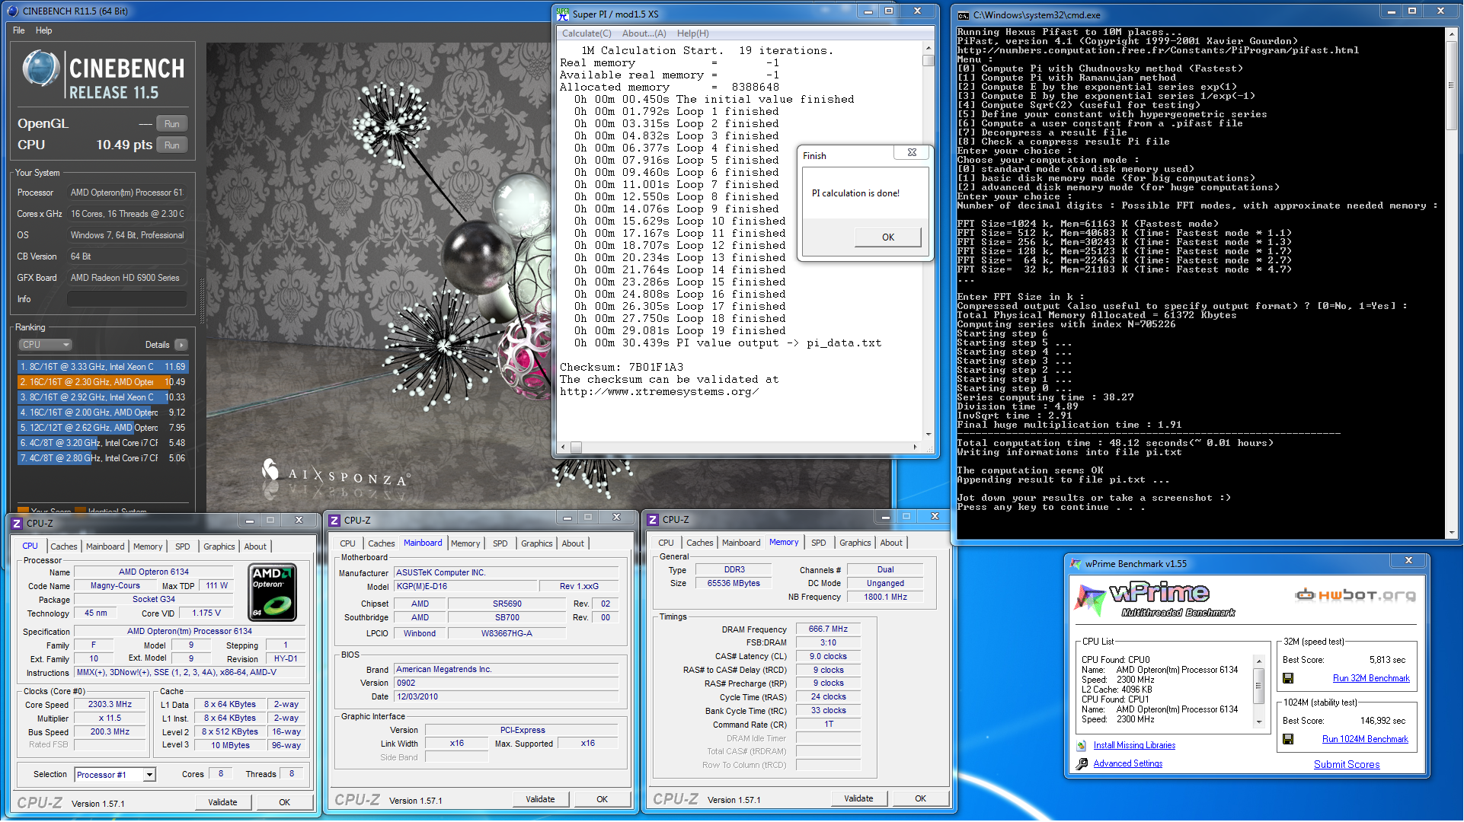
Task: Click the wPrime CPU List scrollbar down arrow
Action: (x=1259, y=722)
